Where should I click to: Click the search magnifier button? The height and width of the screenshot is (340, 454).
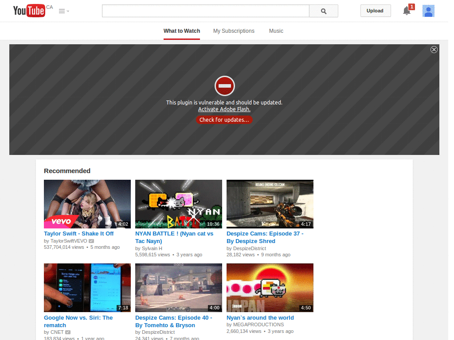[323, 11]
